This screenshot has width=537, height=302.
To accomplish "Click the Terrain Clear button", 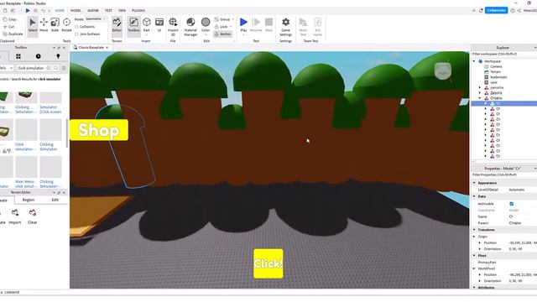I will pos(33,216).
